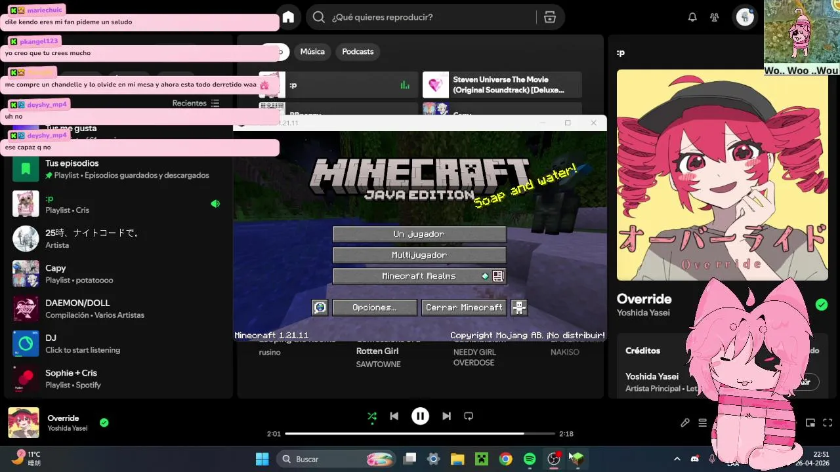
Task: Click the large Override title in right panel
Action: tap(644, 299)
